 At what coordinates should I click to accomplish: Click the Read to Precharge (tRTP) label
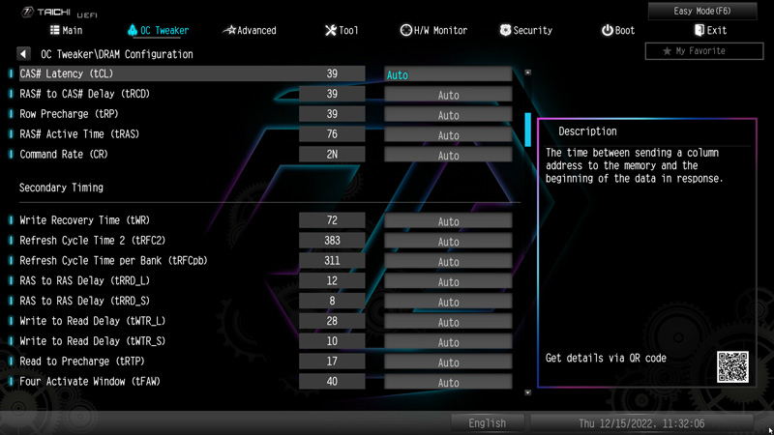[82, 362]
